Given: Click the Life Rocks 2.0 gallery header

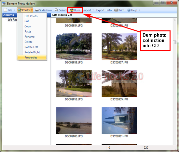Looking at the screenshot, I should coord(62,15).
